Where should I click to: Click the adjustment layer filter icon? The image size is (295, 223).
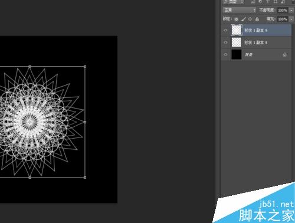coord(260,2)
